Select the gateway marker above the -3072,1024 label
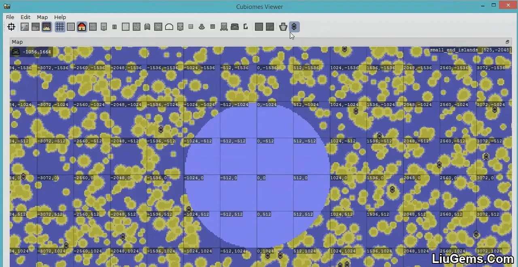The height and width of the screenshot is (267, 518). 66,245
